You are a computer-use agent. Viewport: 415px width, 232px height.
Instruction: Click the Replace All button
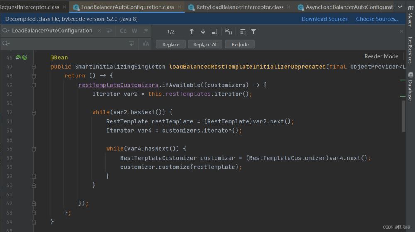point(205,45)
